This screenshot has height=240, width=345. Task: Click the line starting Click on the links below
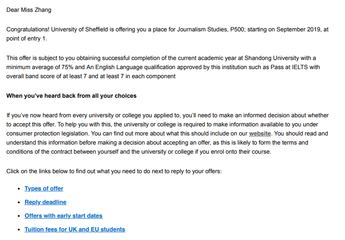114,171
